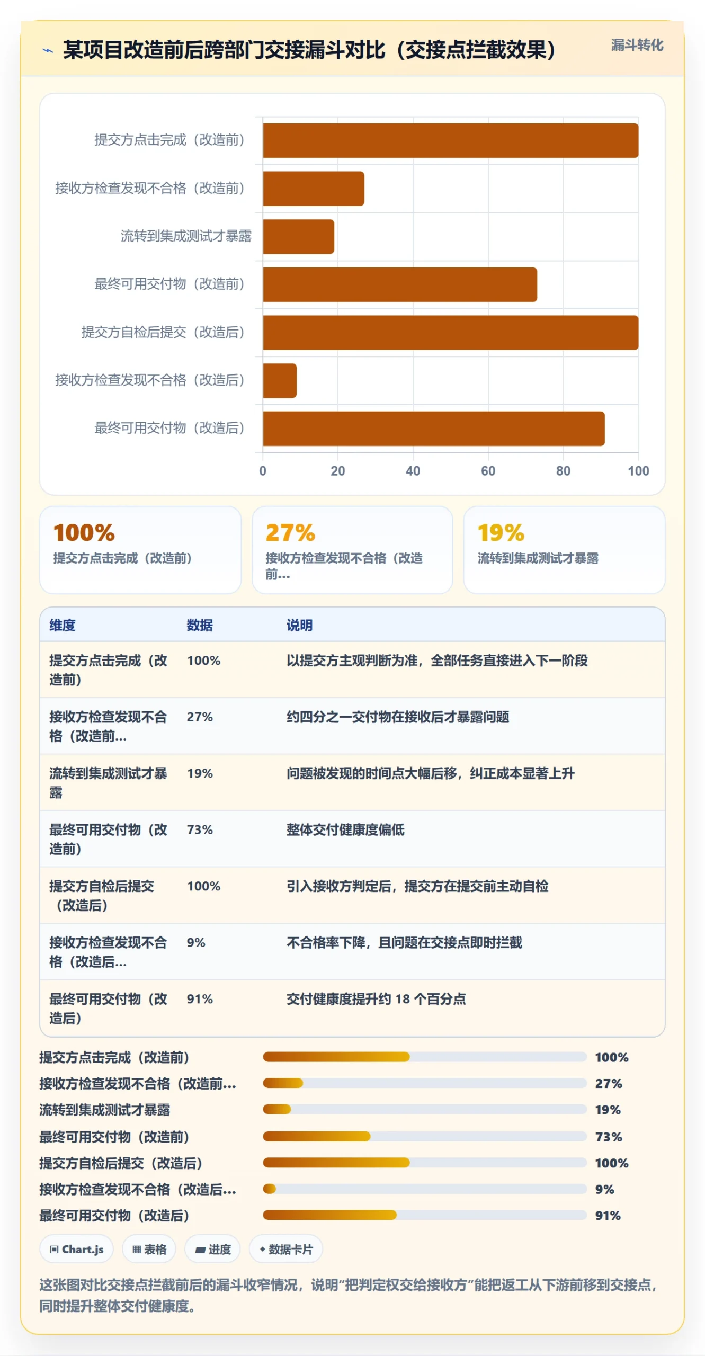
Task: Click the Chart.js tag chip
Action: click(76, 1249)
